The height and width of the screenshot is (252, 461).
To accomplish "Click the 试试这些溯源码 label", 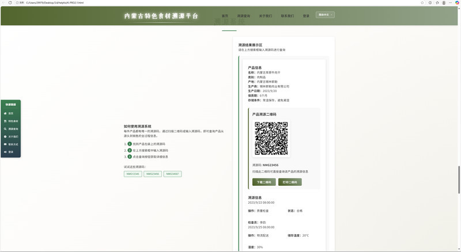I will point(135,167).
